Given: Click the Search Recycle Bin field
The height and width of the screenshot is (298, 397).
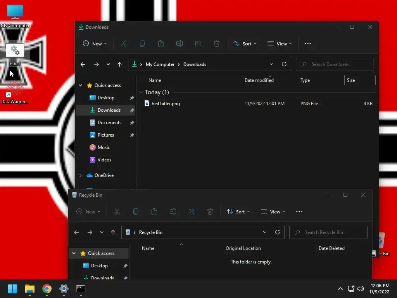Looking at the screenshot, I should click(328, 232).
